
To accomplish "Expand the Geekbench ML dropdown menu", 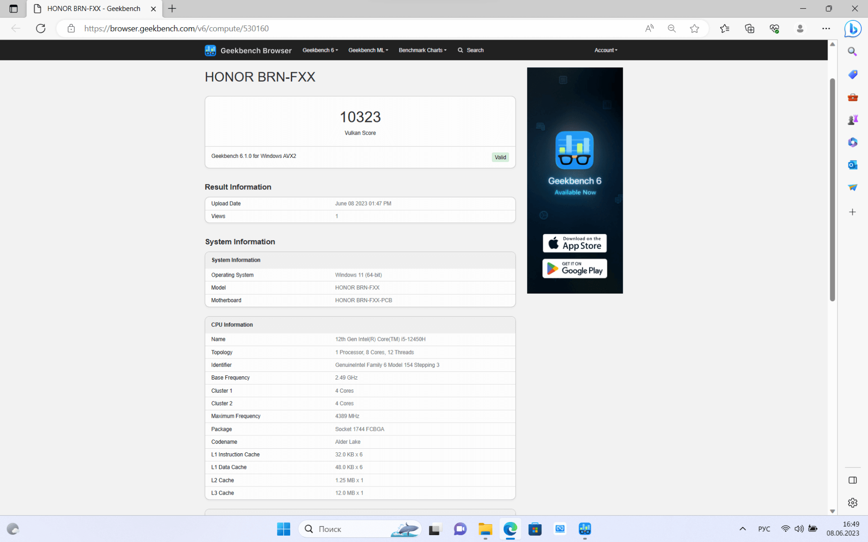I will 368,50.
